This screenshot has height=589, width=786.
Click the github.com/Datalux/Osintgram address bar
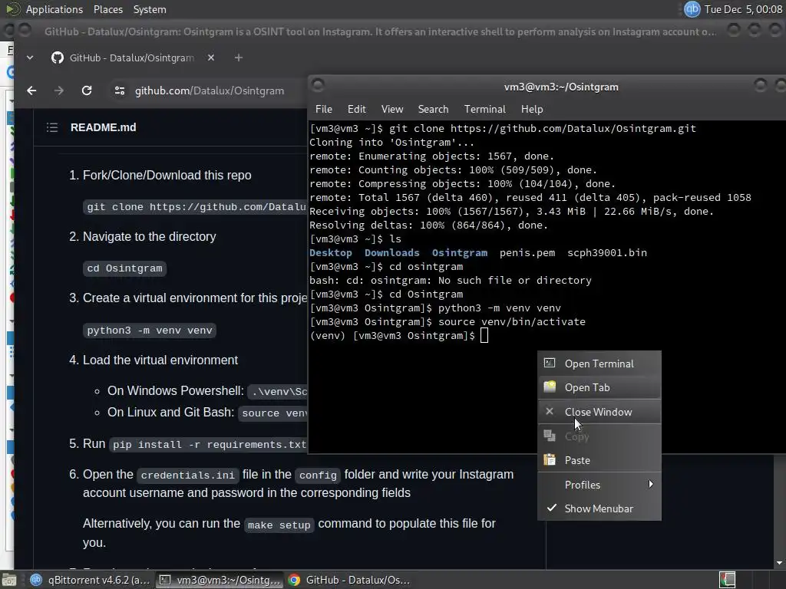coord(210,90)
